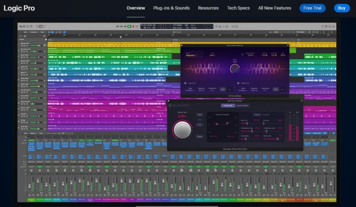The height and width of the screenshot is (207, 356).
Task: Open the Resources page
Action: click(208, 8)
